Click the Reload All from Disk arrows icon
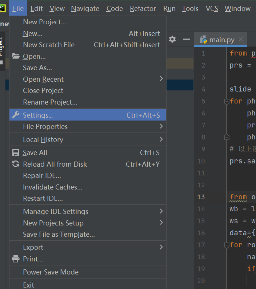The width and height of the screenshot is (256, 289). click(x=16, y=164)
